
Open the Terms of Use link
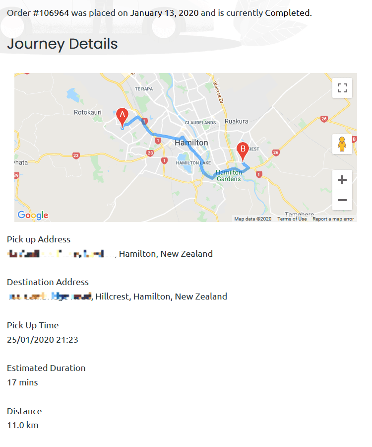292,219
